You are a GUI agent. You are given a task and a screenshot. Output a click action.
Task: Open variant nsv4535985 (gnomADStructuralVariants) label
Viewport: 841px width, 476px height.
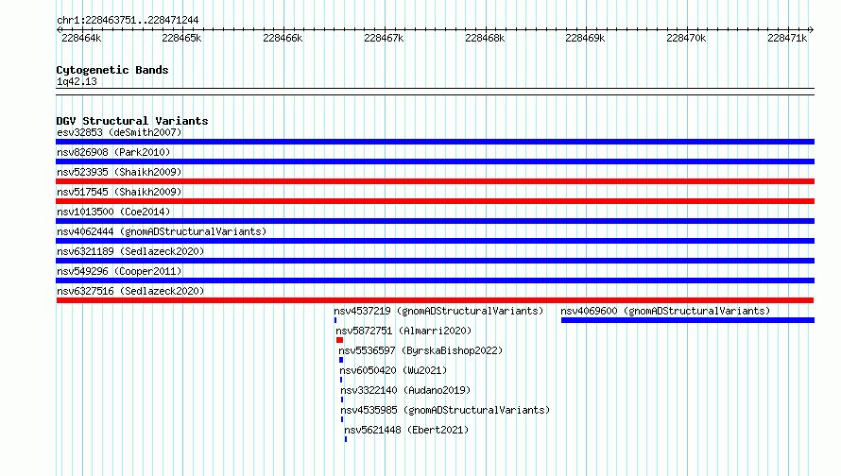445,410
